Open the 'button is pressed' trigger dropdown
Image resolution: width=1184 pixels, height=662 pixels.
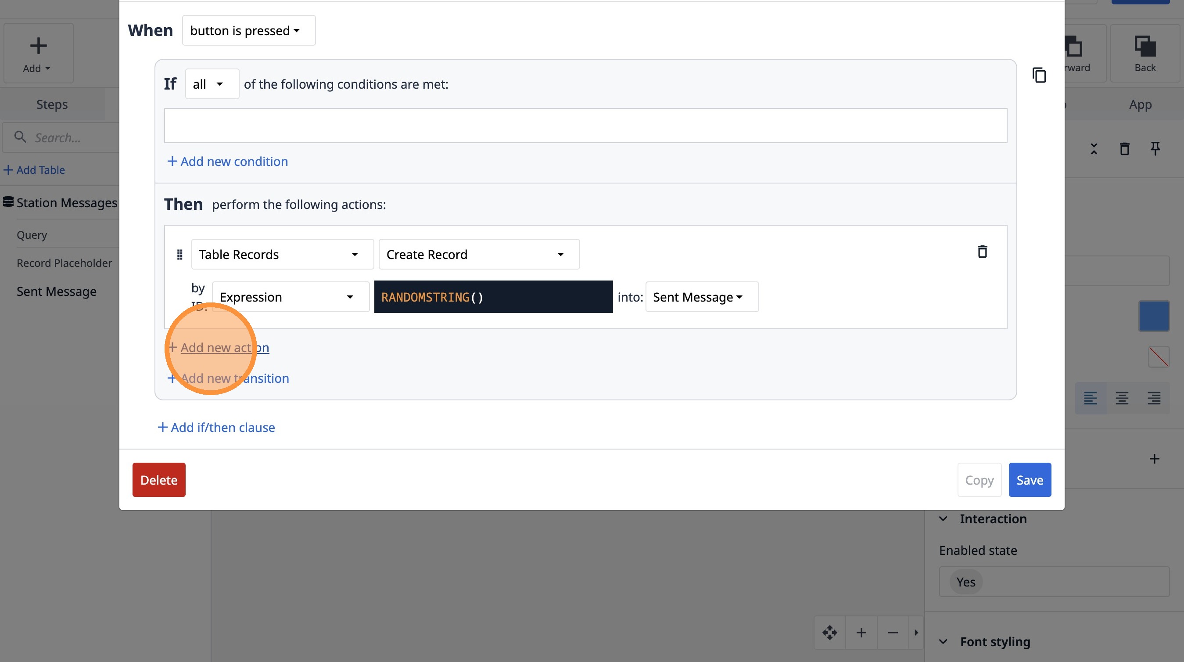point(249,30)
